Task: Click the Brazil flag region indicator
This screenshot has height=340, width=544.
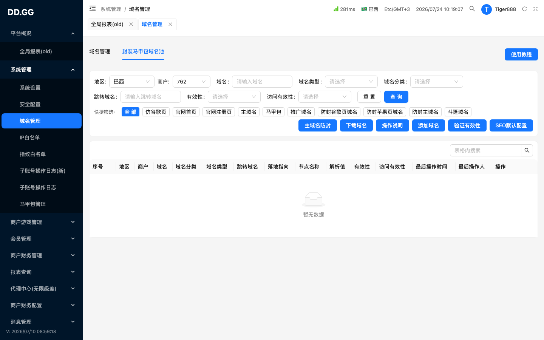Action: click(364, 9)
